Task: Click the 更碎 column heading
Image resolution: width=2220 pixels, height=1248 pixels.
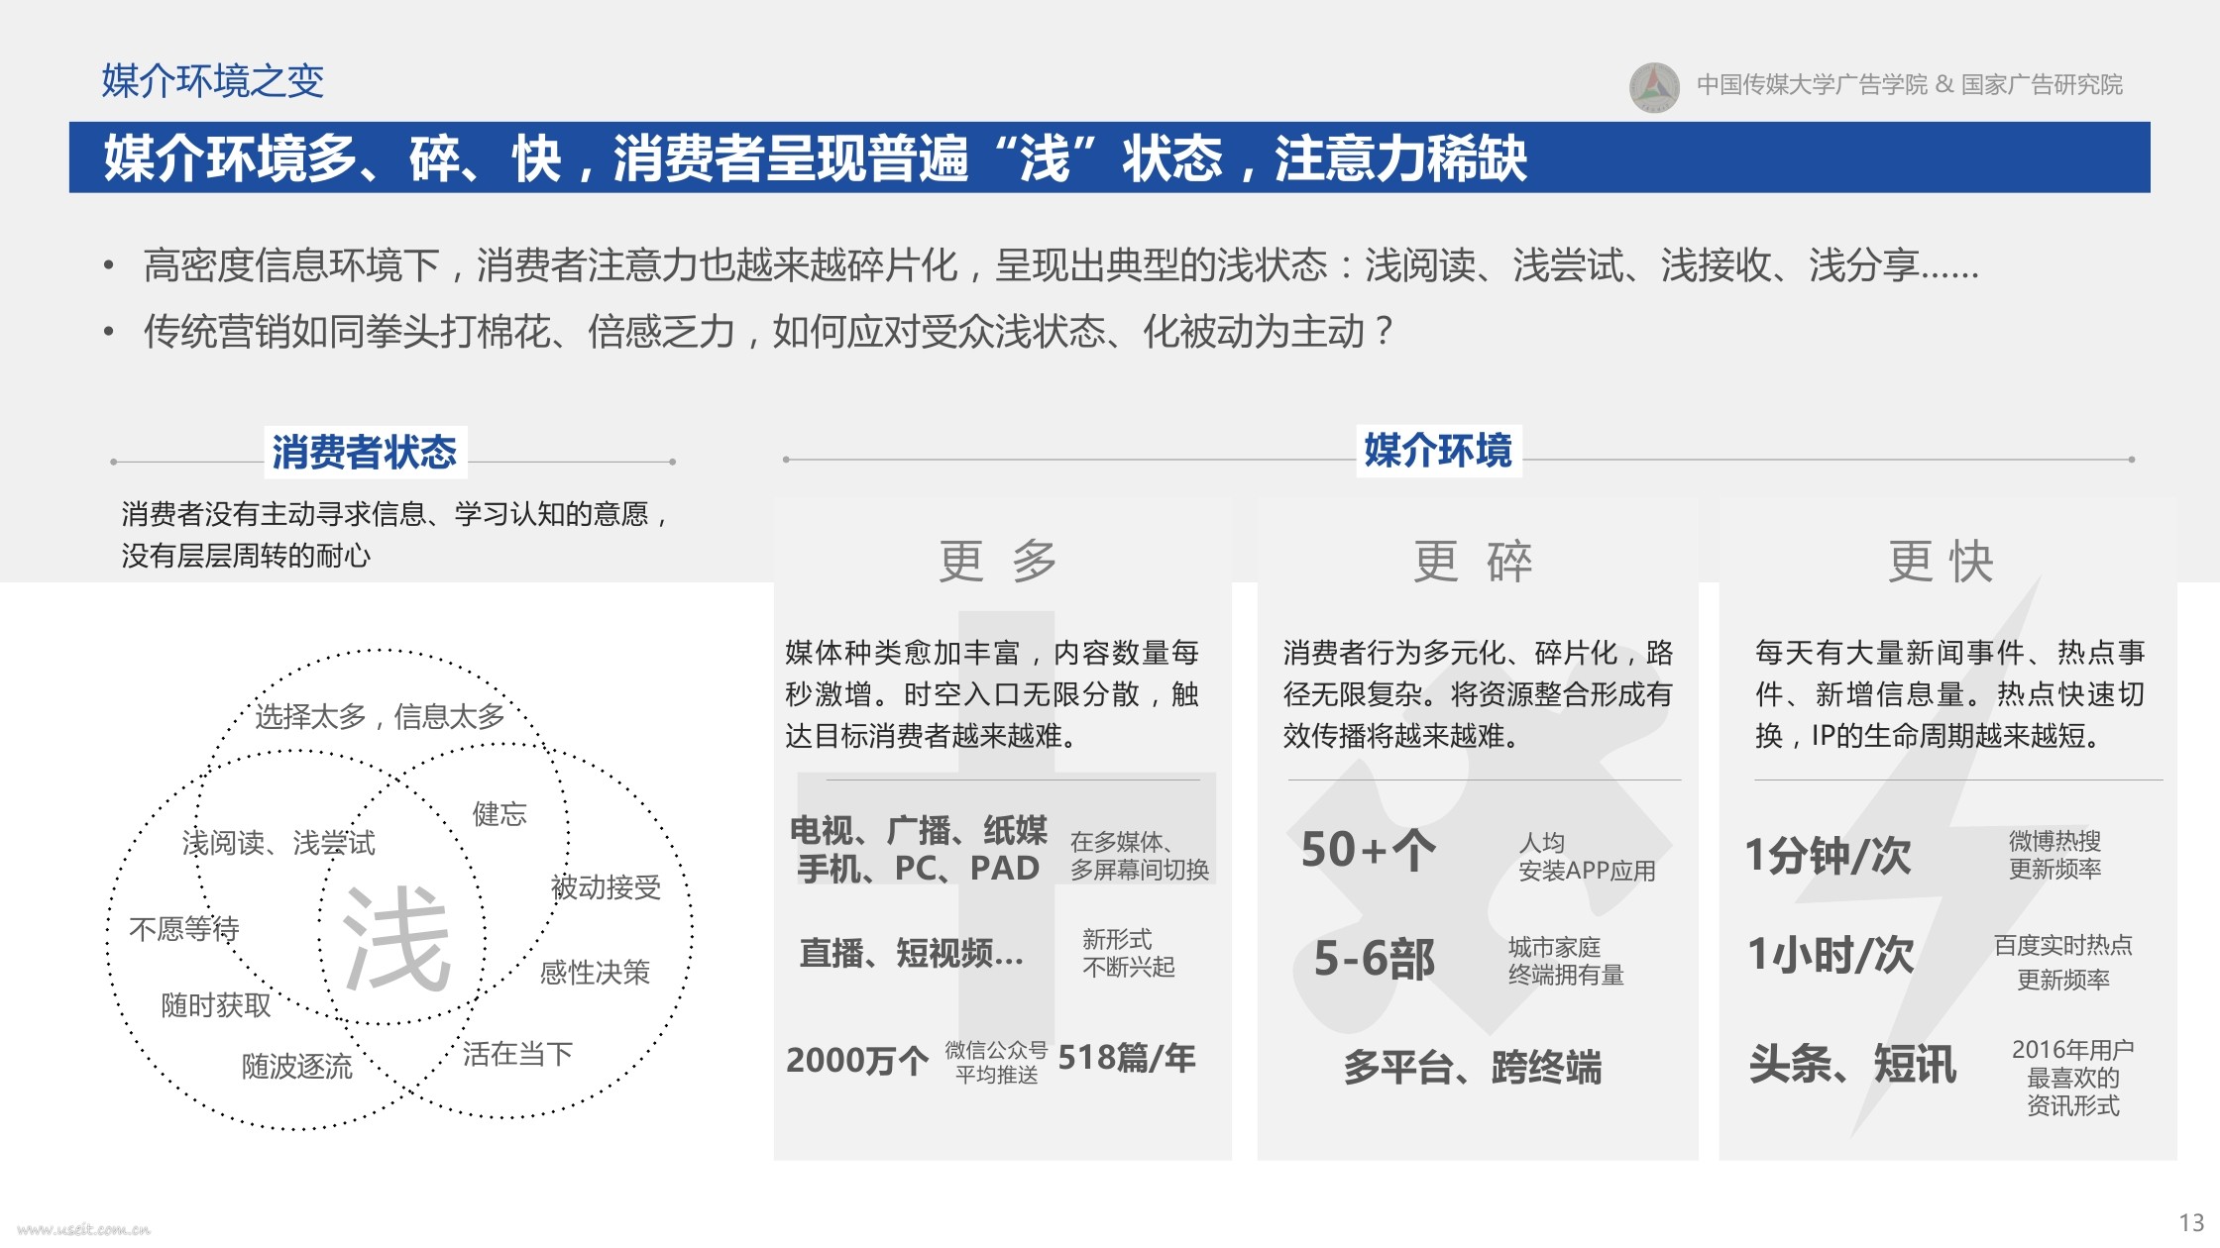Action: click(x=1473, y=562)
